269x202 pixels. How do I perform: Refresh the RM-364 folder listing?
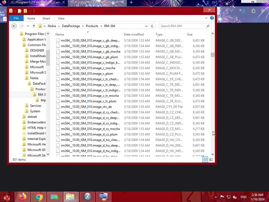(152, 26)
